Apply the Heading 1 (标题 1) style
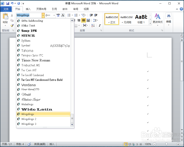 click(141, 19)
